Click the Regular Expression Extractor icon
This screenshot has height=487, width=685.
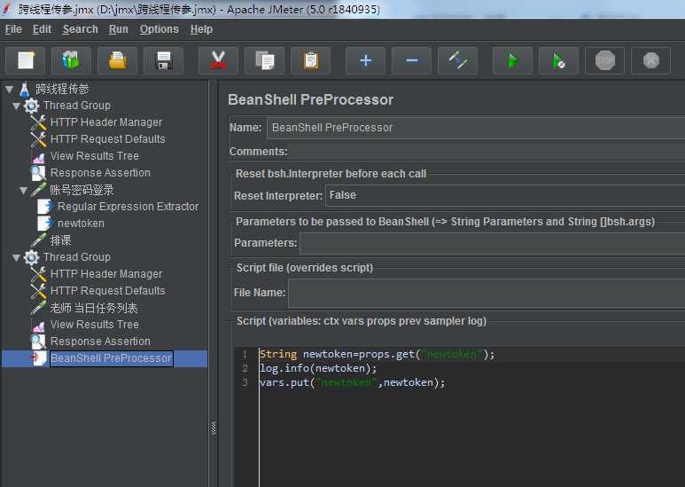45,207
